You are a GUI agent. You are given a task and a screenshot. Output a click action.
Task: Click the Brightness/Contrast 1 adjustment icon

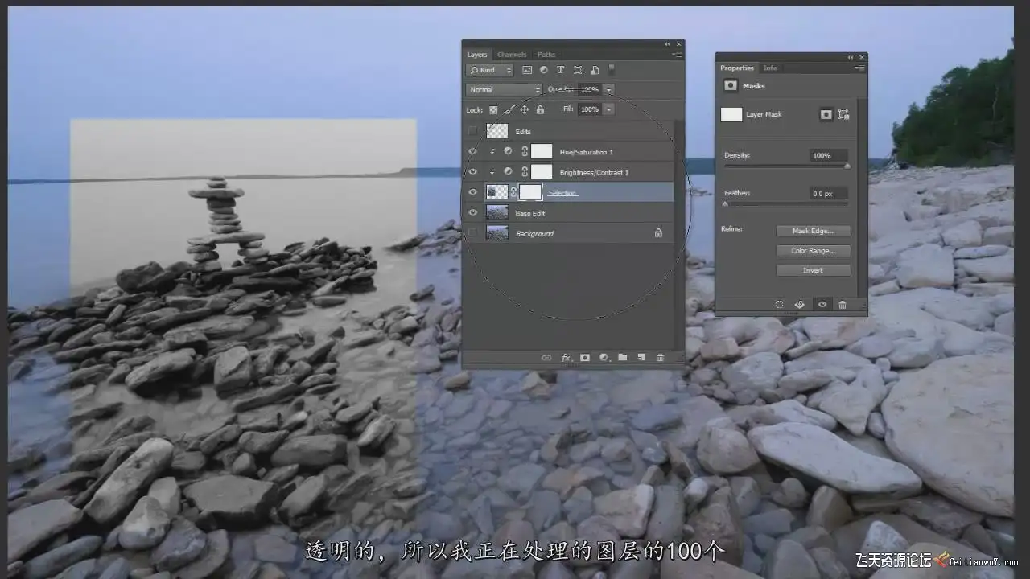coord(508,172)
